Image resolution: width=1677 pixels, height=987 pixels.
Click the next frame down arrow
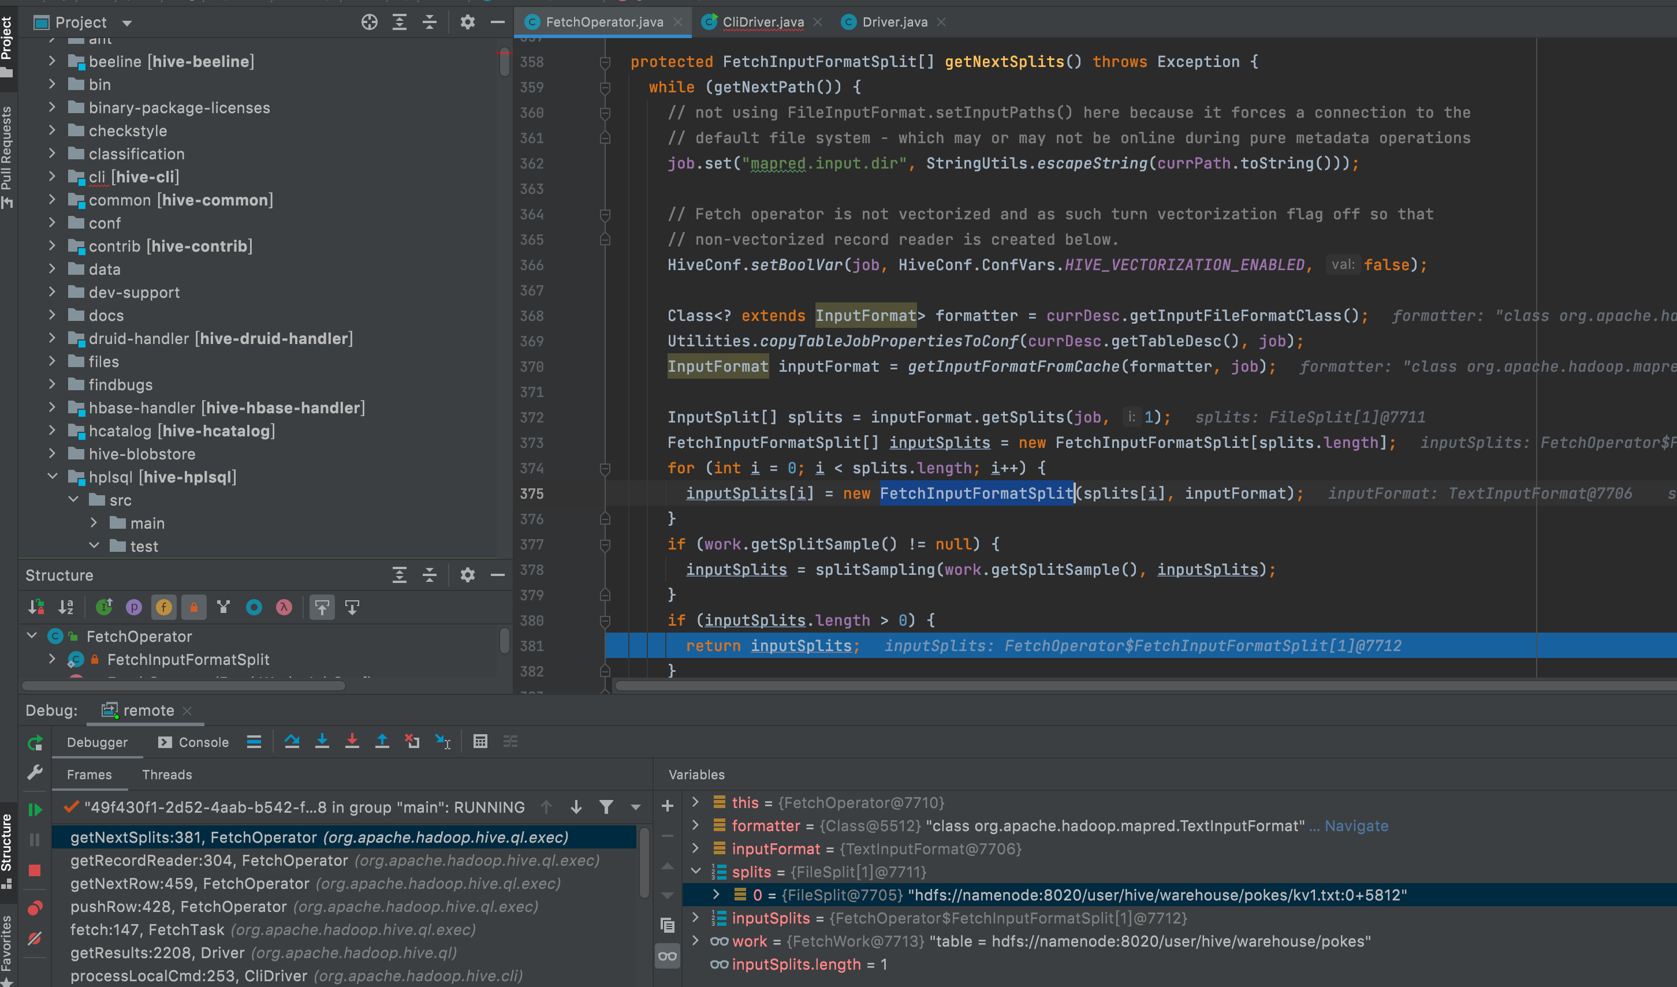(576, 807)
